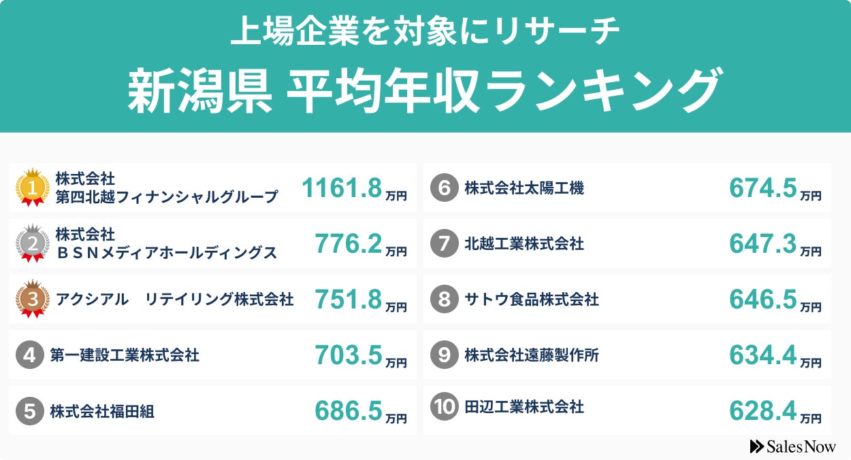Click the bronze third-place medal icon

tap(32, 299)
